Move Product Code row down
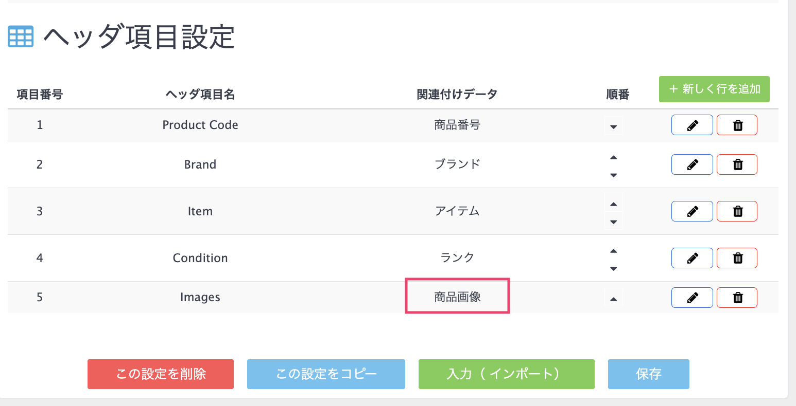796x406 pixels. (613, 126)
